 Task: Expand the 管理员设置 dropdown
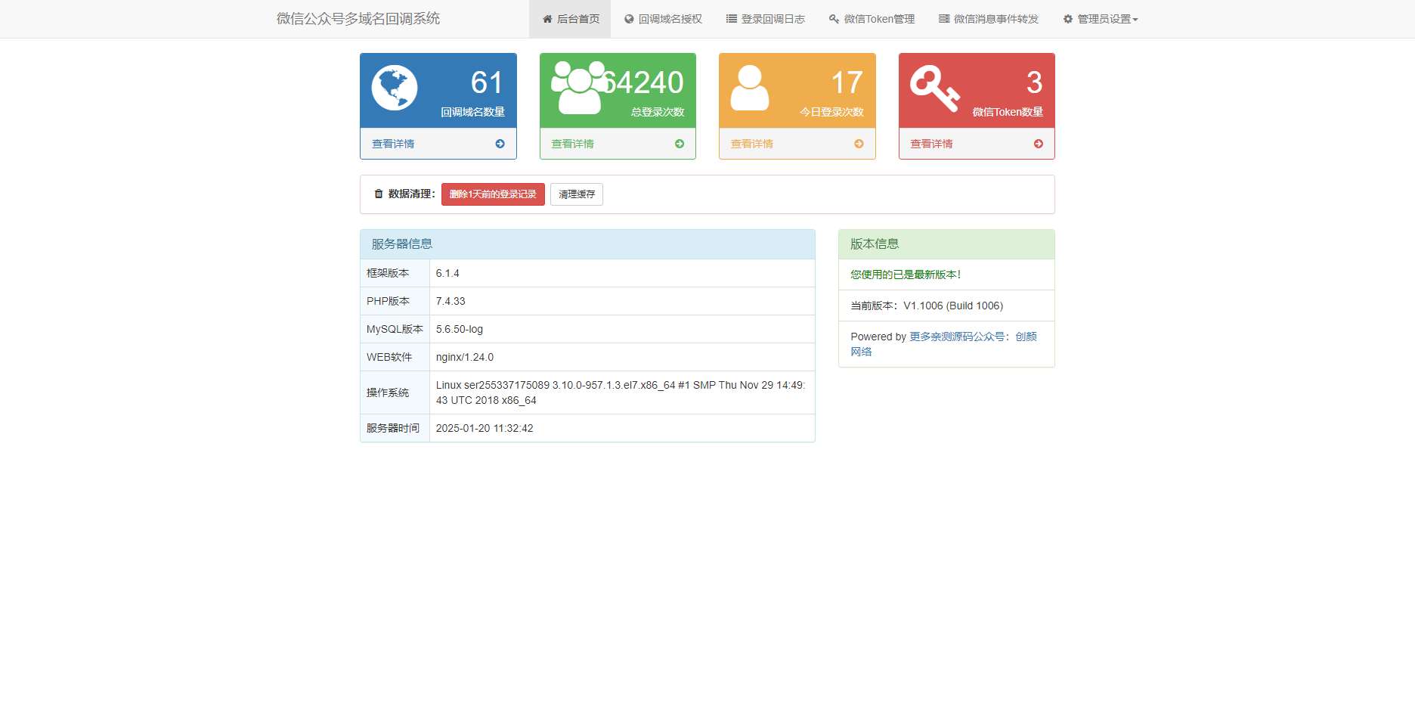[x=1101, y=19]
